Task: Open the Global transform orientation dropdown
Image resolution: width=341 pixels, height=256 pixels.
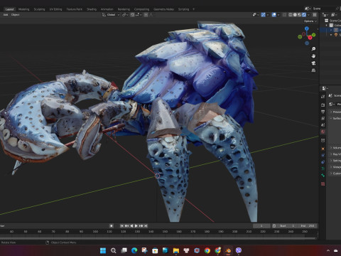Action: pyautogui.click(x=111, y=15)
